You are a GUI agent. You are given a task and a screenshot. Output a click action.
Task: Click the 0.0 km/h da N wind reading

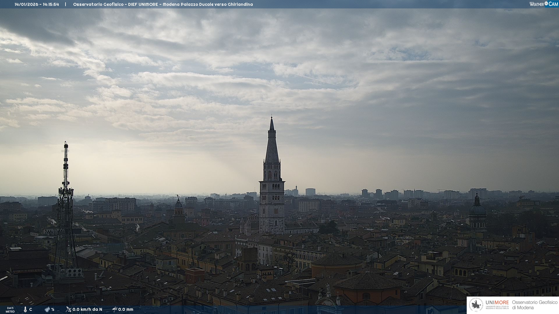(x=87, y=309)
